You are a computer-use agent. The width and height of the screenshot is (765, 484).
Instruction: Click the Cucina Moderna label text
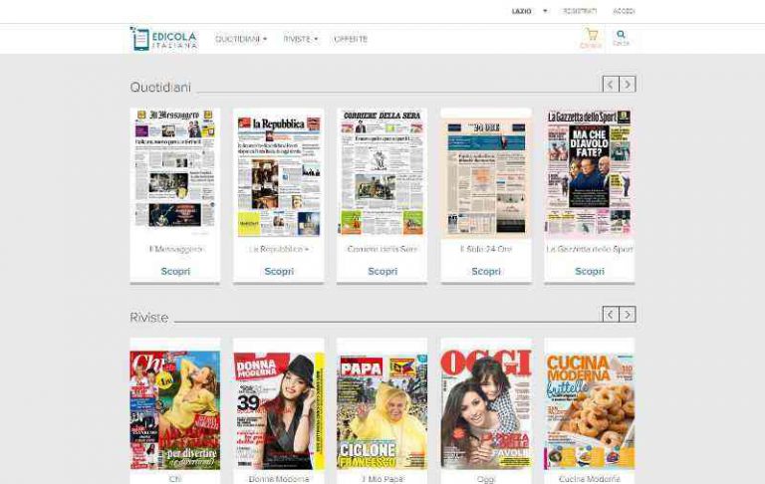coord(590,479)
